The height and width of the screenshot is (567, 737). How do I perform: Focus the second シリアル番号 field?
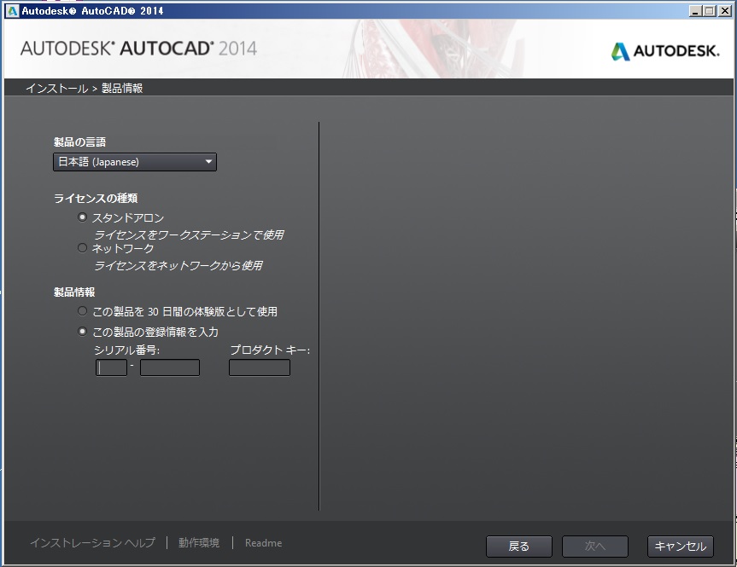[170, 367]
